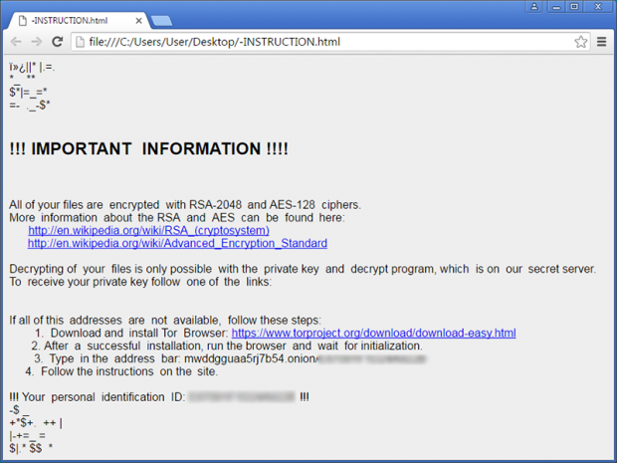Screen dimensions: 617x463
Task: Open a new tab next to -INSTRUCTION.html
Action: (161, 21)
